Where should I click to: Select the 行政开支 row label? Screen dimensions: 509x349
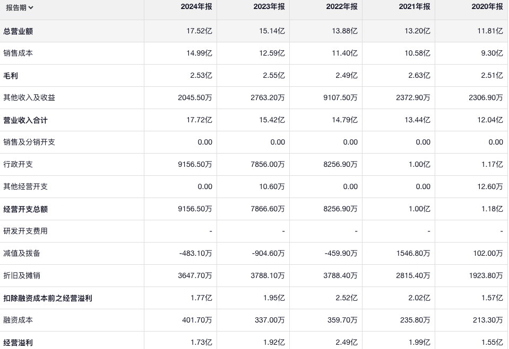(x=18, y=165)
